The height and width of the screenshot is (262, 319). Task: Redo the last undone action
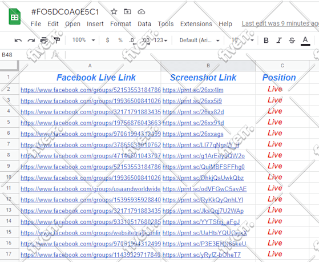point(31,41)
